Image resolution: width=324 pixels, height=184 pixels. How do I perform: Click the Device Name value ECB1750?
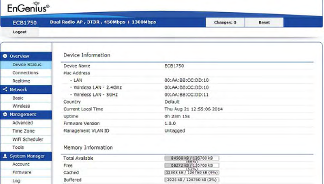[174, 66]
